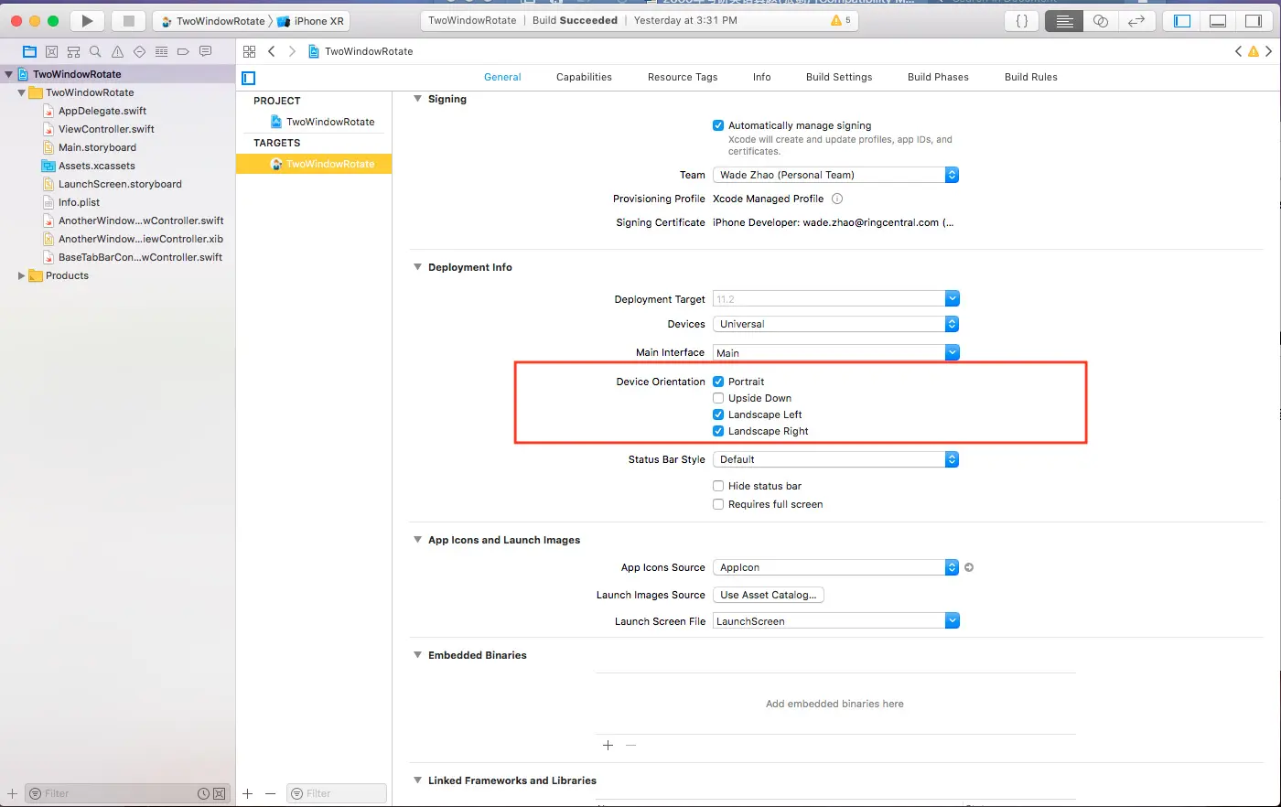This screenshot has height=807, width=1281.
Task: Switch to the Info tab
Action: pyautogui.click(x=761, y=77)
